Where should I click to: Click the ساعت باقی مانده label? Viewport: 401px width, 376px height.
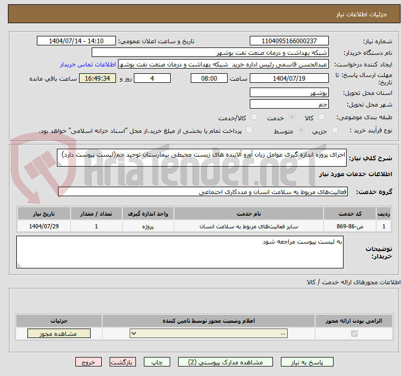(53, 79)
